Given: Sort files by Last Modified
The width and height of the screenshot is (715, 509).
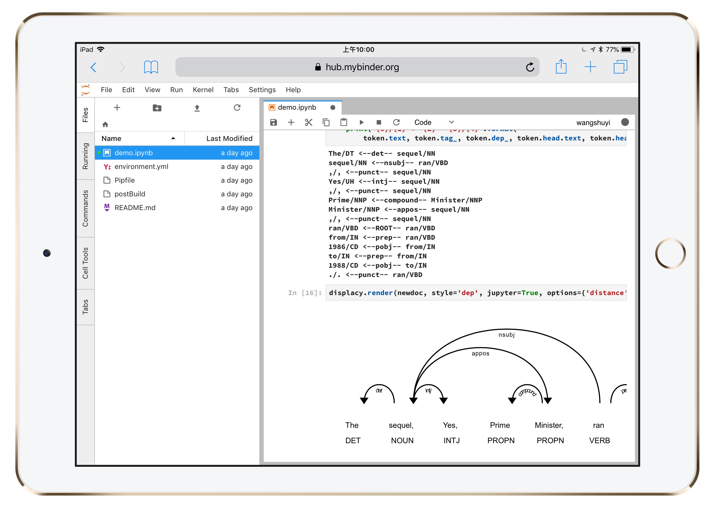Looking at the screenshot, I should (x=229, y=138).
